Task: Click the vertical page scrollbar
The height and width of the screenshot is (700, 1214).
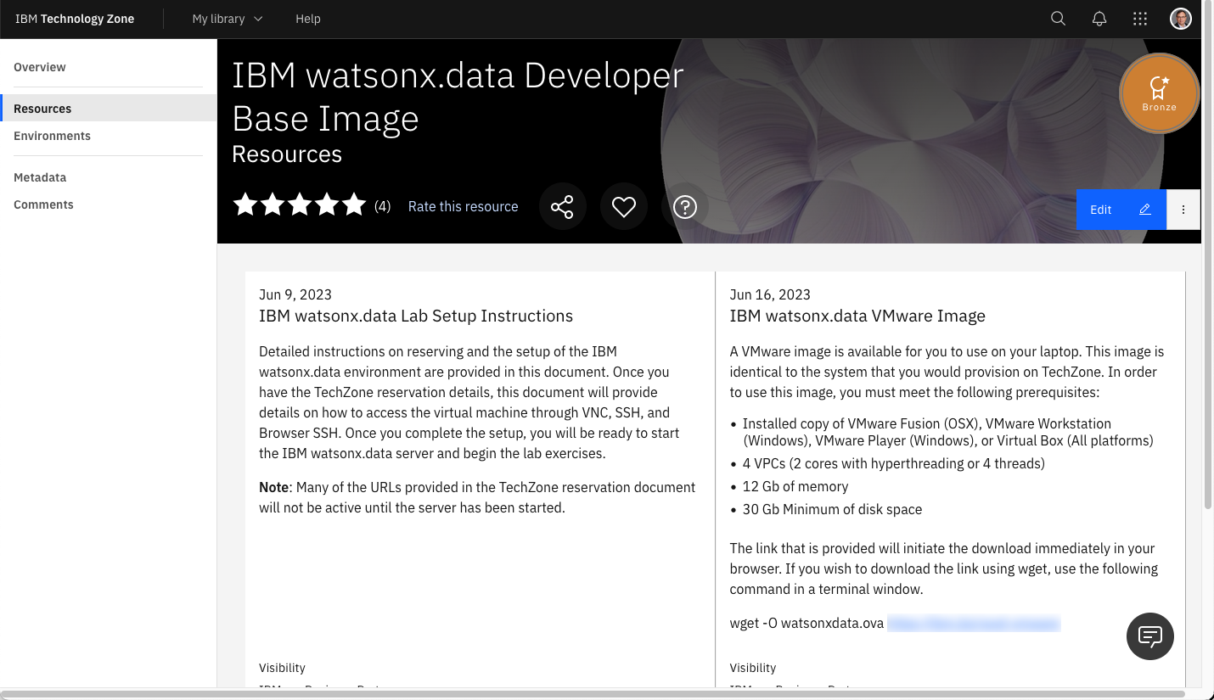Action: click(x=1208, y=255)
